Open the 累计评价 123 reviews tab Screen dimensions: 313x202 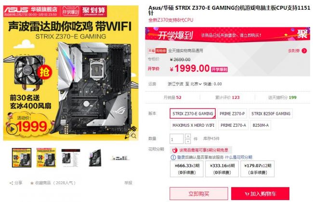[x=227, y=97]
